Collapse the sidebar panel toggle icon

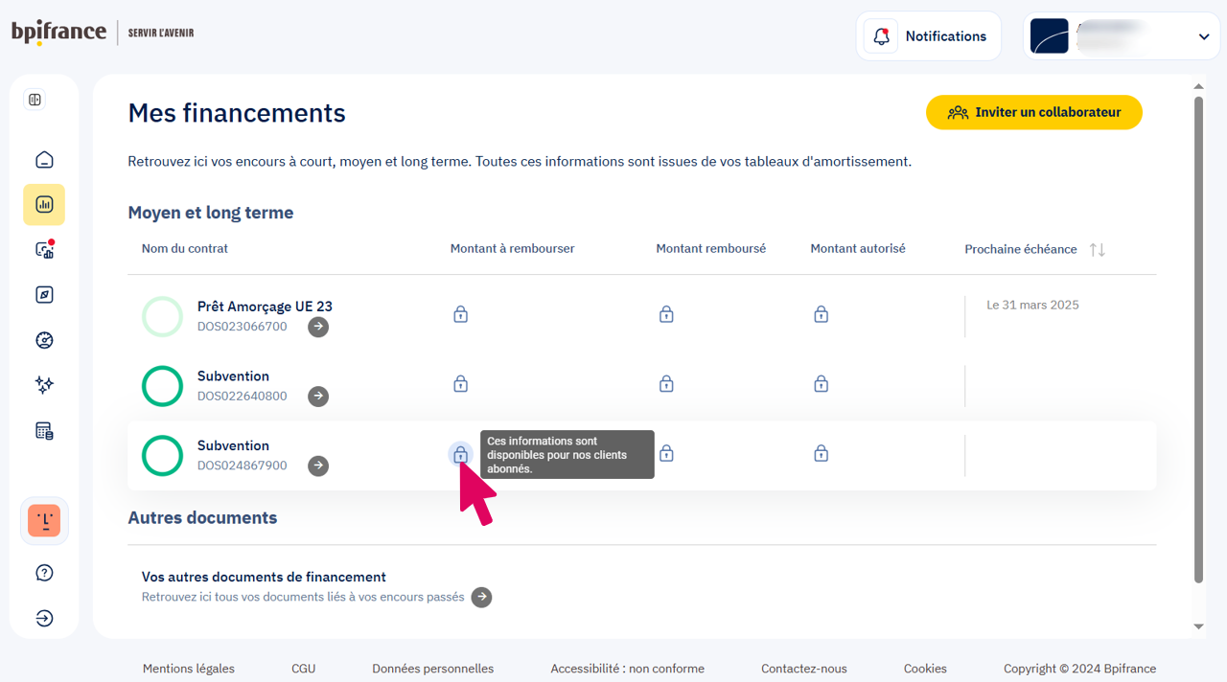[35, 100]
